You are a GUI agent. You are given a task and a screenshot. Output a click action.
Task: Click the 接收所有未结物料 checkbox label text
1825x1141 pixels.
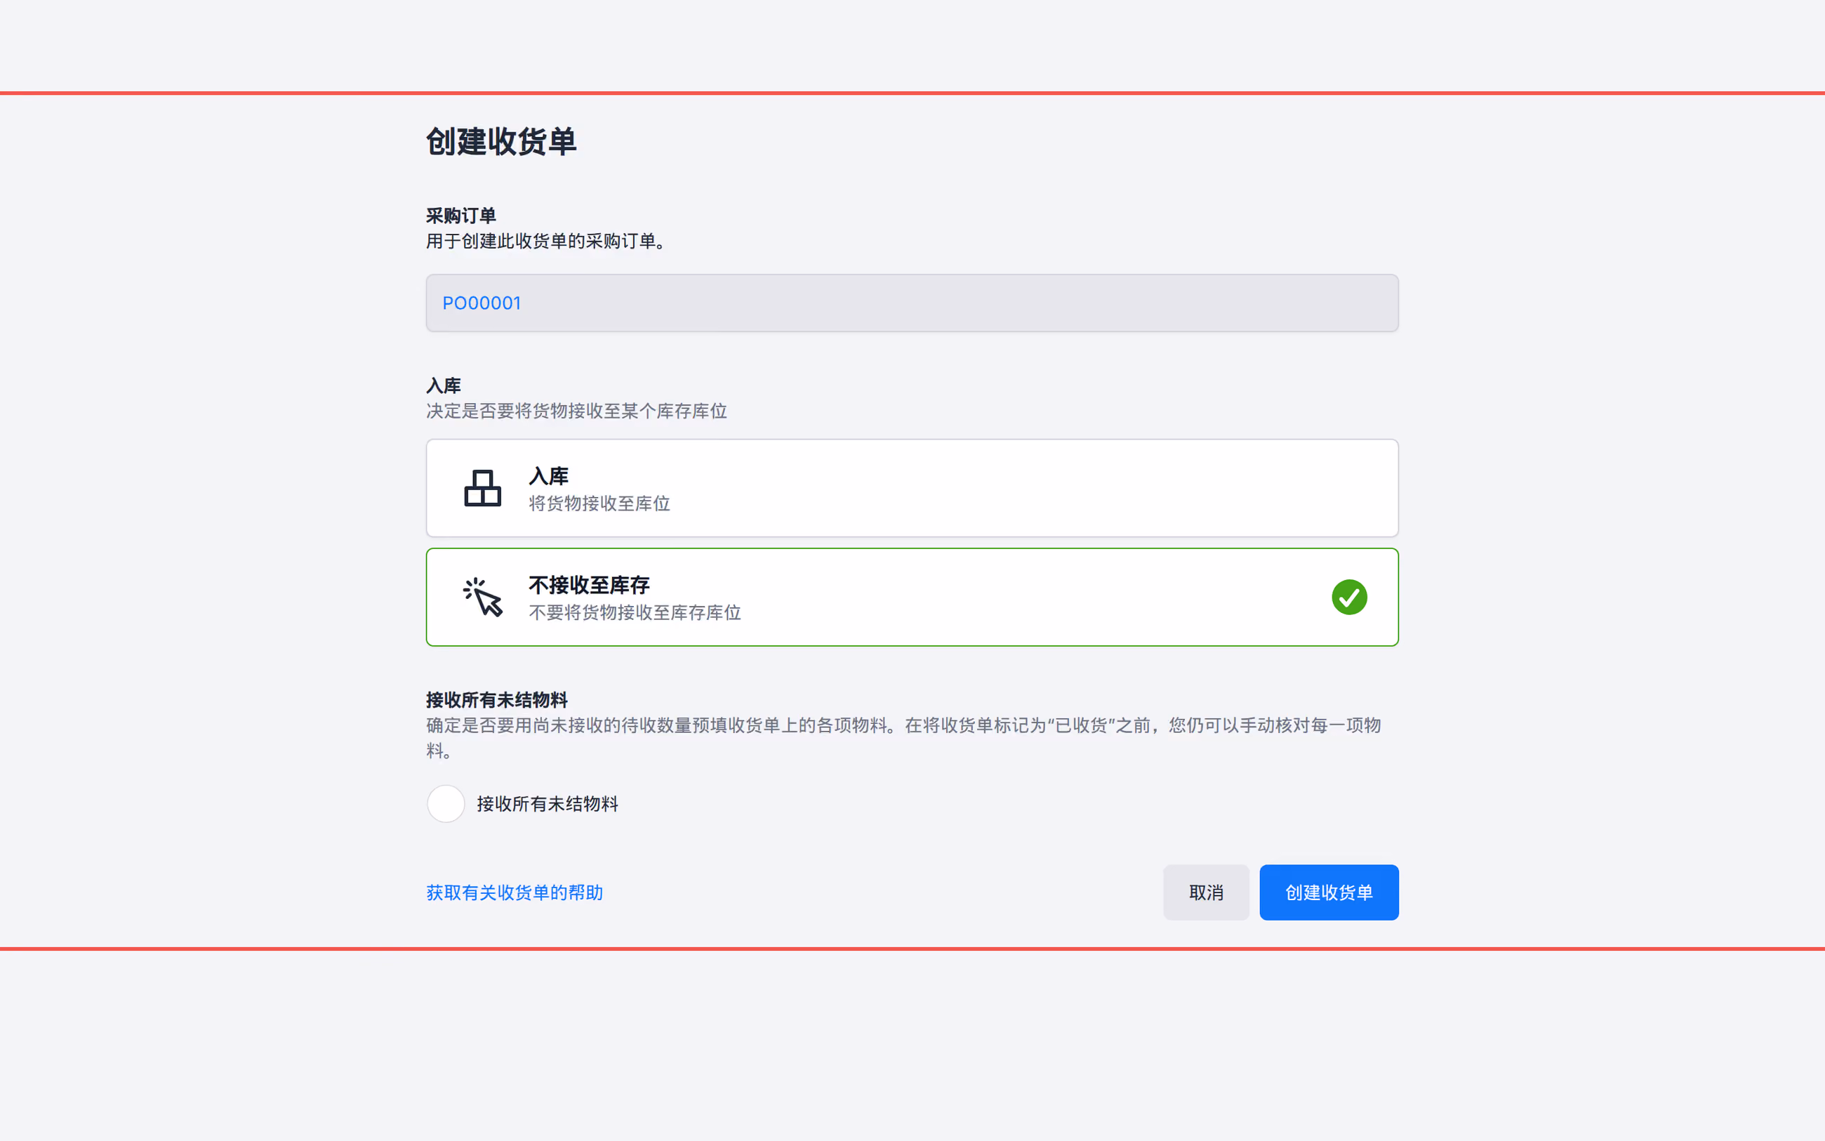[547, 804]
